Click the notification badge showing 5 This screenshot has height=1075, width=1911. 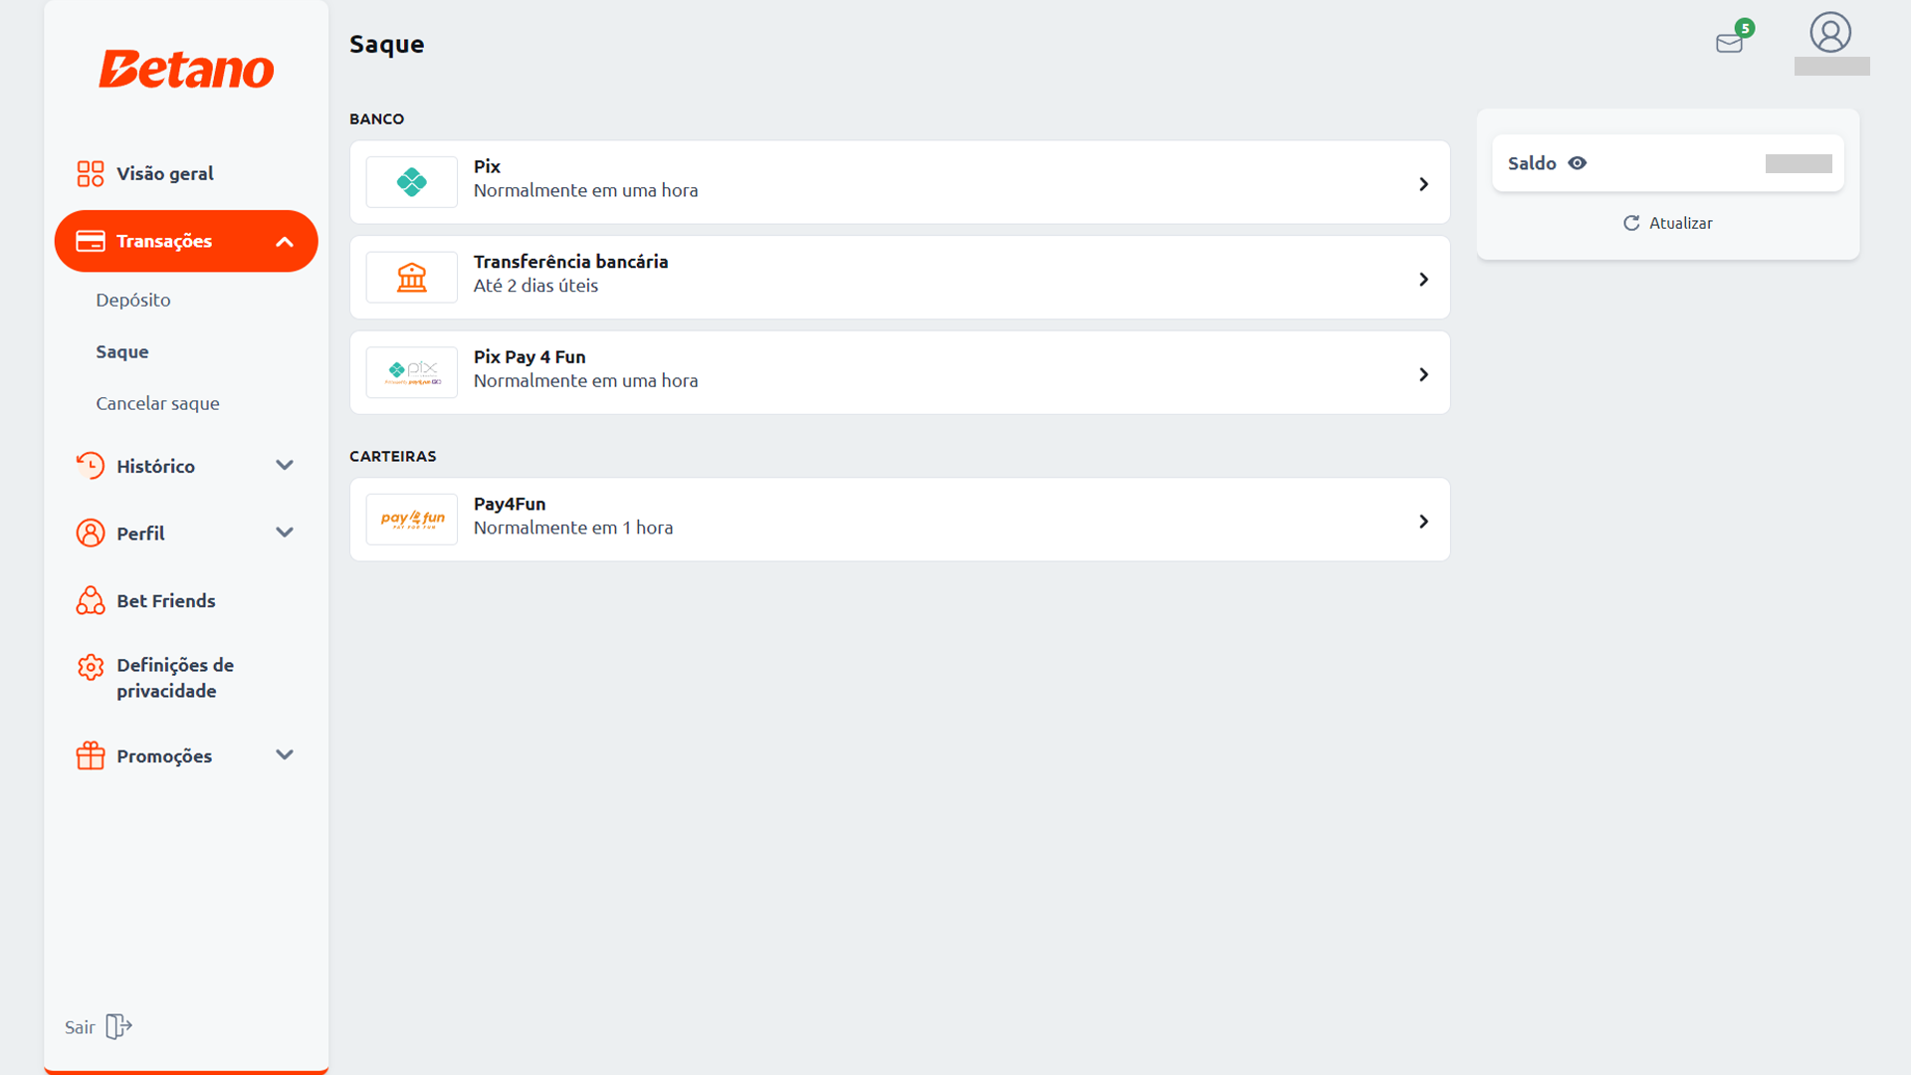(1745, 28)
